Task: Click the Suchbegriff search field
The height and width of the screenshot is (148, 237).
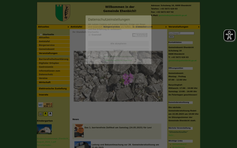Action: [x=181, y=33]
